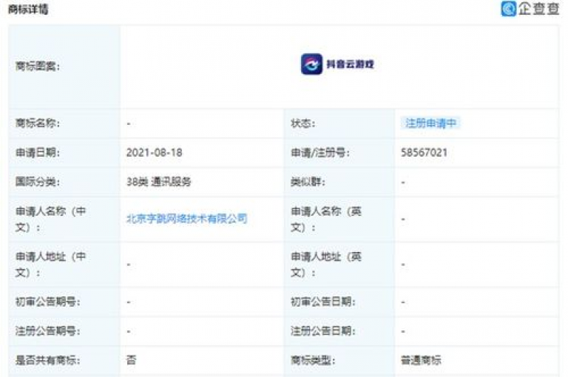Click the 商标名称: label
The width and height of the screenshot is (568, 377).
[x=37, y=123]
